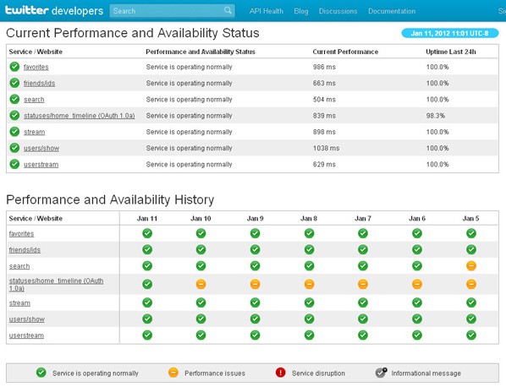Viewport: 506px width, 387px height.
Task: Open friends/ids link in history table
Action: [x=25, y=250]
